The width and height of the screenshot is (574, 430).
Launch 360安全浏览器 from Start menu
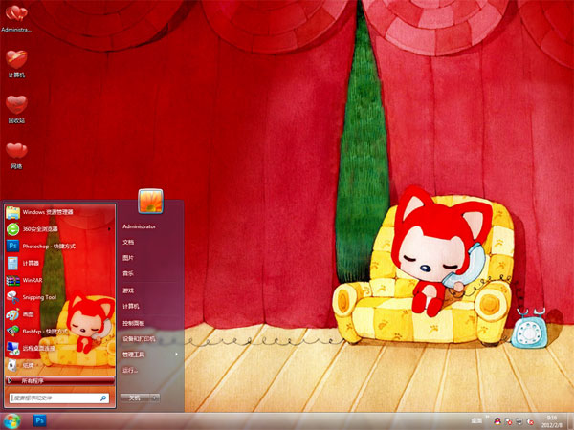59,229
